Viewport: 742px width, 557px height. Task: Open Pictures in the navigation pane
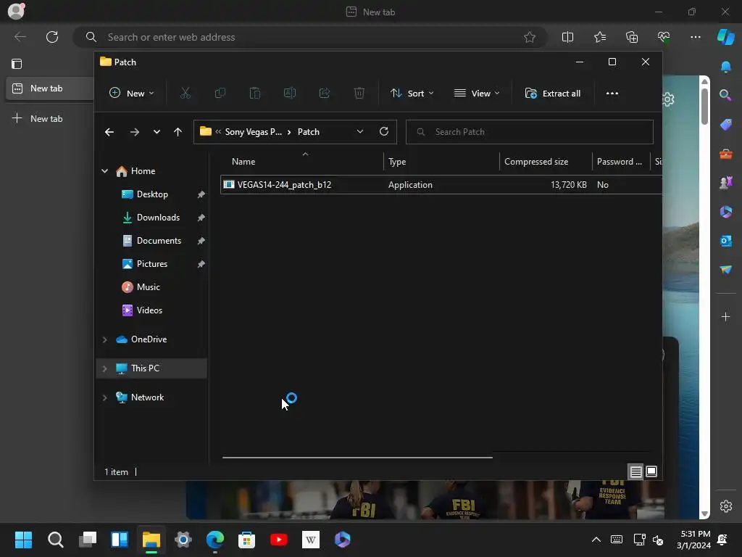152,264
